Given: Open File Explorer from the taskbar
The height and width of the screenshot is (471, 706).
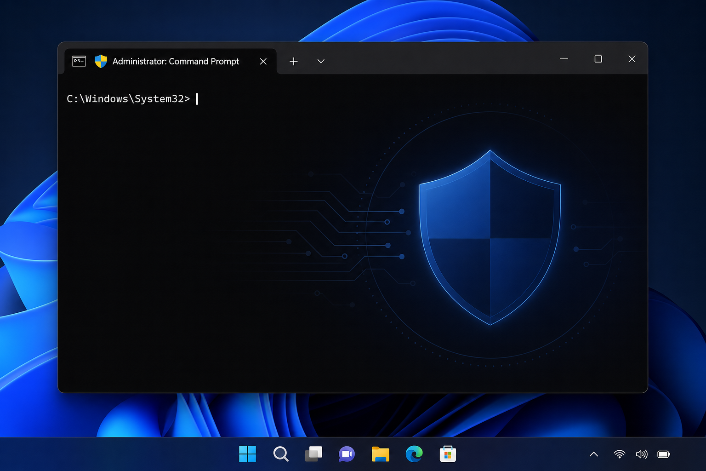Looking at the screenshot, I should coord(381,454).
